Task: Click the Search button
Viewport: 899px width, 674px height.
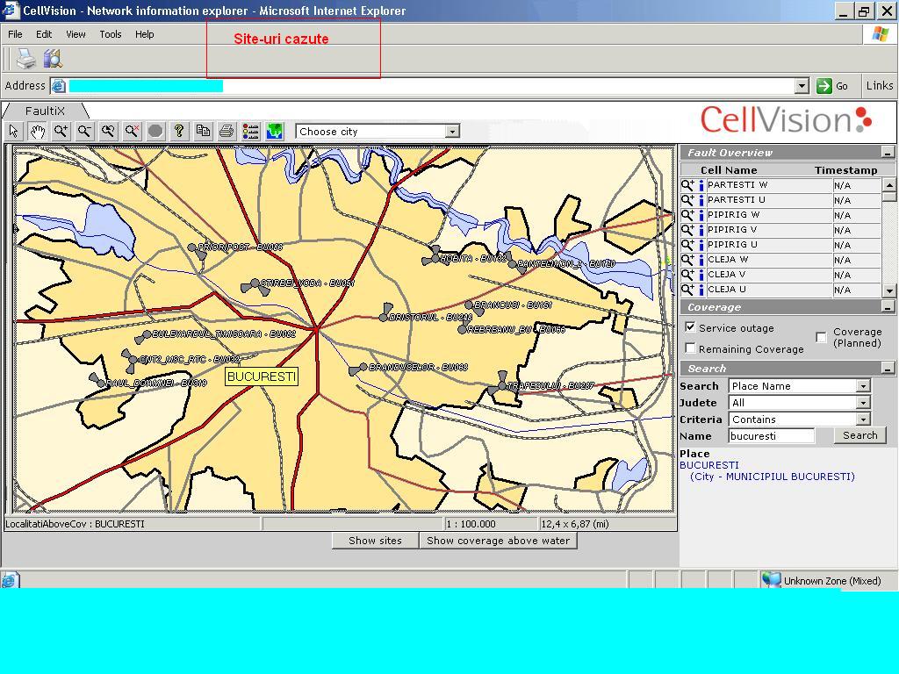Action: tap(860, 435)
